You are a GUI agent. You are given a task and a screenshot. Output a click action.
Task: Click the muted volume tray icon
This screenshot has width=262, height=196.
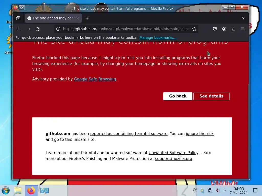pos(217,190)
